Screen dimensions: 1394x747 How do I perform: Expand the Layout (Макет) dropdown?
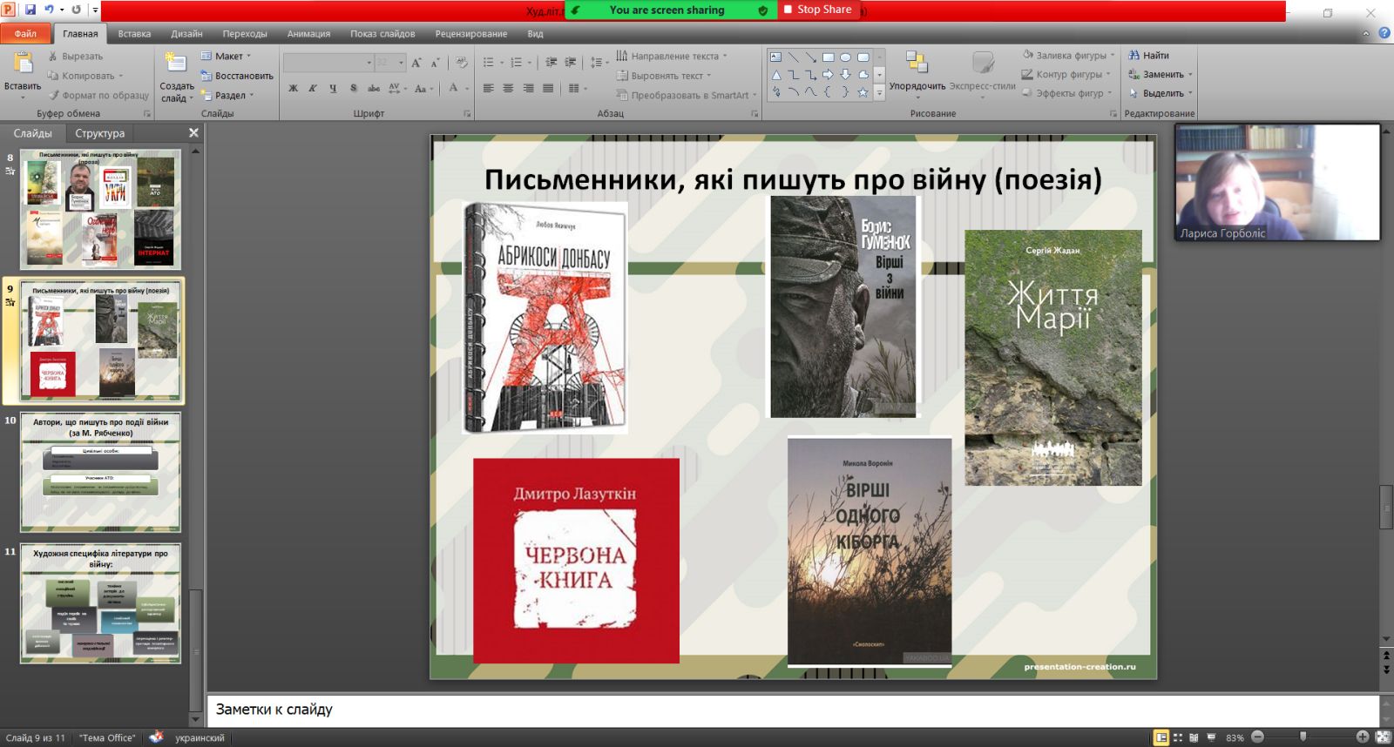(x=228, y=57)
